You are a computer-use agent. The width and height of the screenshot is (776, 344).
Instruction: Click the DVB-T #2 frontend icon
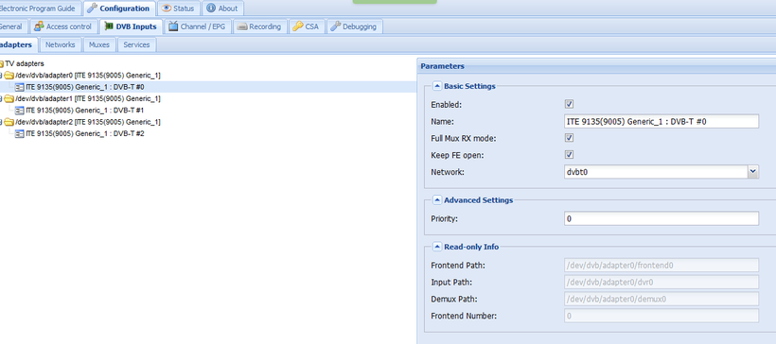(x=20, y=134)
